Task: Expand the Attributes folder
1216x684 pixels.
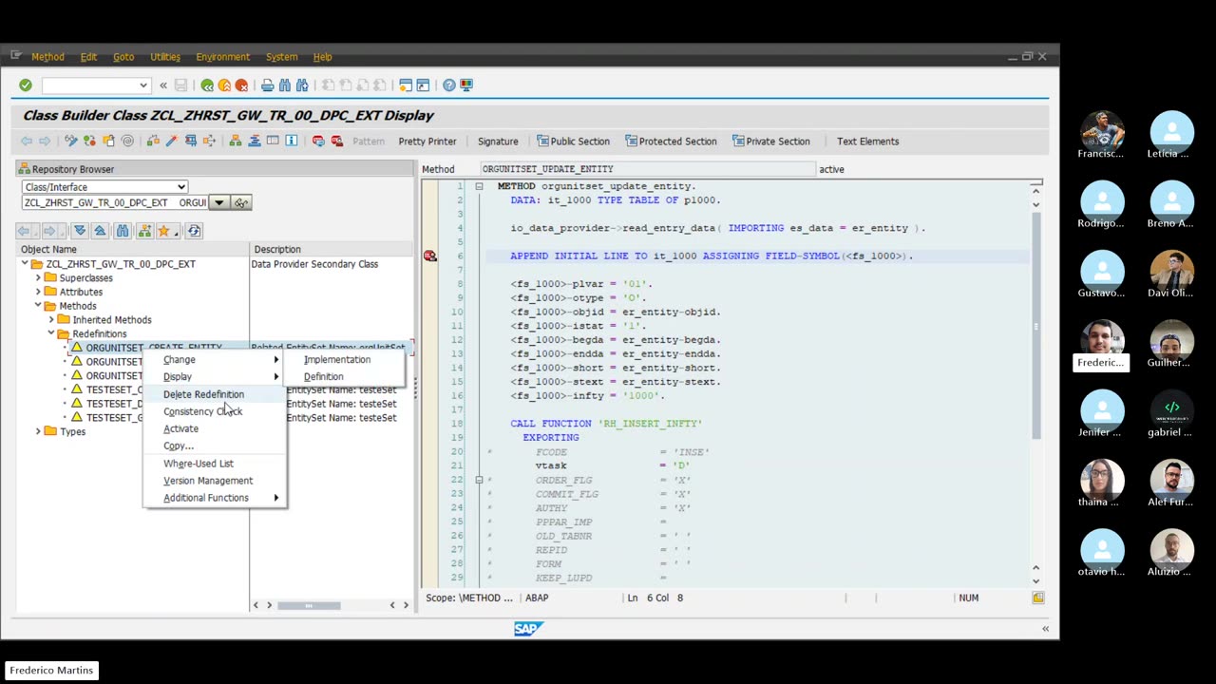Action: click(38, 292)
